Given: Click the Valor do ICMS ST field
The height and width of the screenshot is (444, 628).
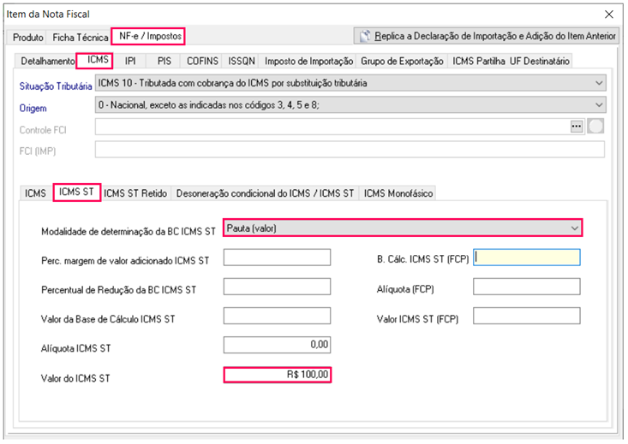Looking at the screenshot, I should (x=277, y=376).
